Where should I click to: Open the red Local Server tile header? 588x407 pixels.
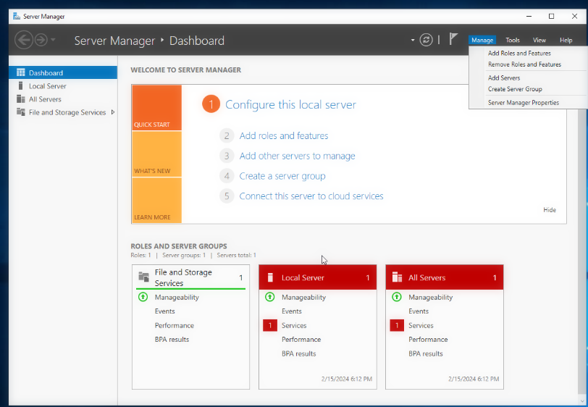click(x=318, y=277)
